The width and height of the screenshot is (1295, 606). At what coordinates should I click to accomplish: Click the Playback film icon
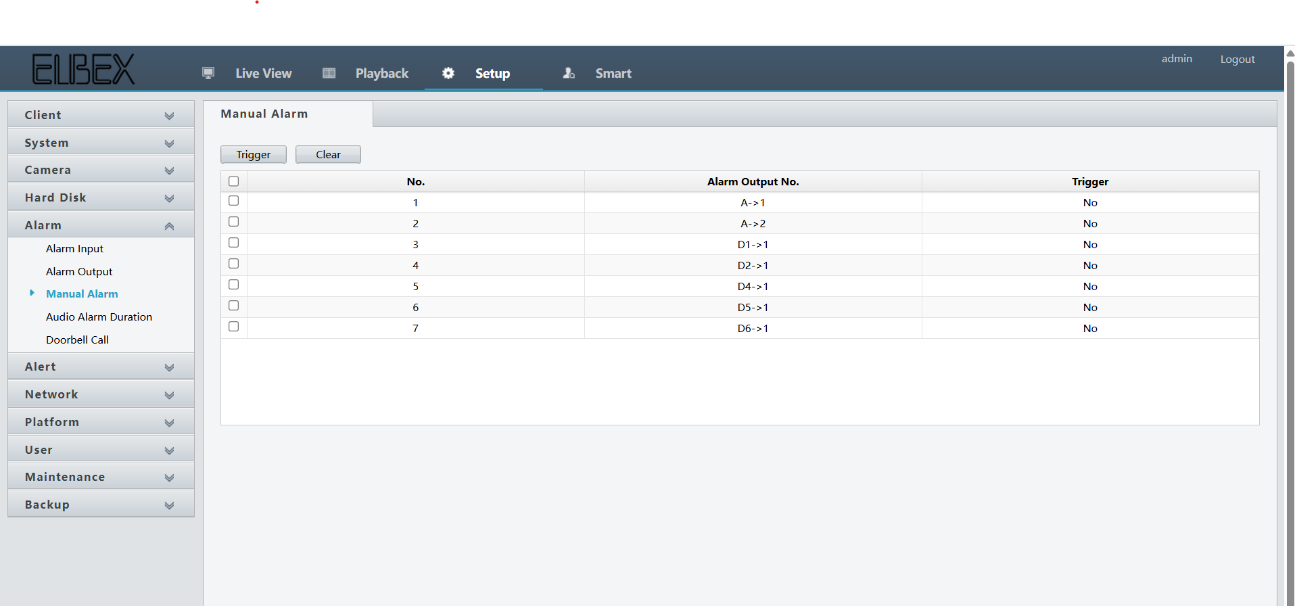point(329,73)
